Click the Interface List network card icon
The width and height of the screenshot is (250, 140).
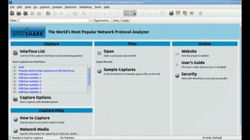tap(16, 53)
